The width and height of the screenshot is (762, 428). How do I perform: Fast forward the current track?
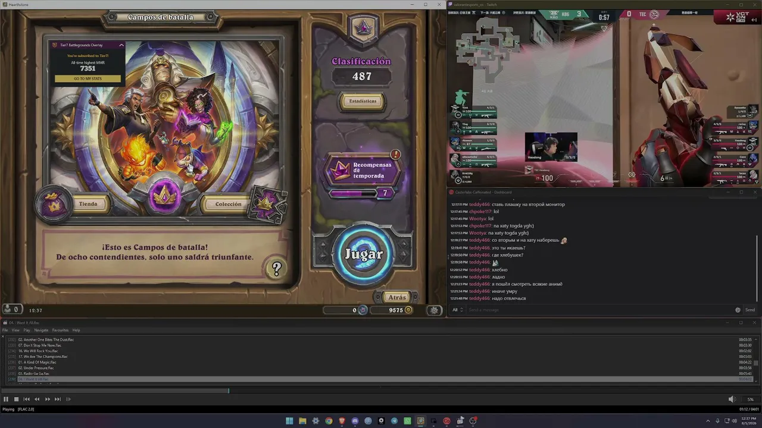pos(48,399)
